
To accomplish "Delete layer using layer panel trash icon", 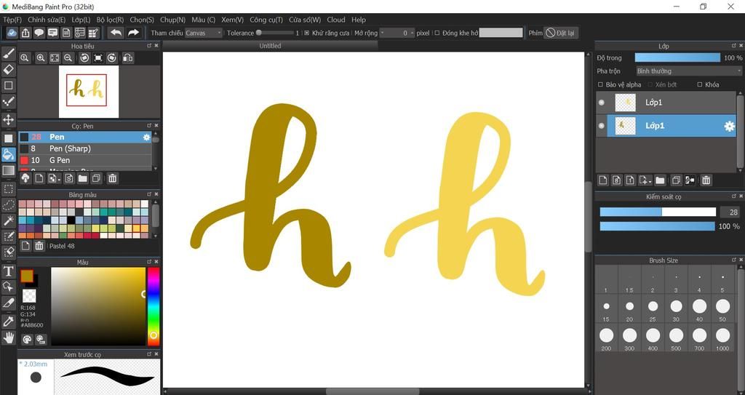I will [x=706, y=180].
